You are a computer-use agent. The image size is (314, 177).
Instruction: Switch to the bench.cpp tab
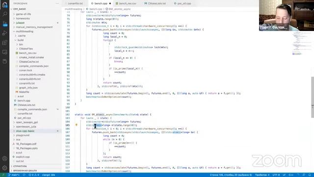click(x=101, y=3)
